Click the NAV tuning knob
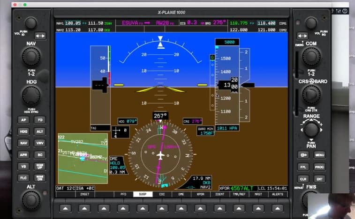This screenshot has width=355, height=219. [x=31, y=57]
